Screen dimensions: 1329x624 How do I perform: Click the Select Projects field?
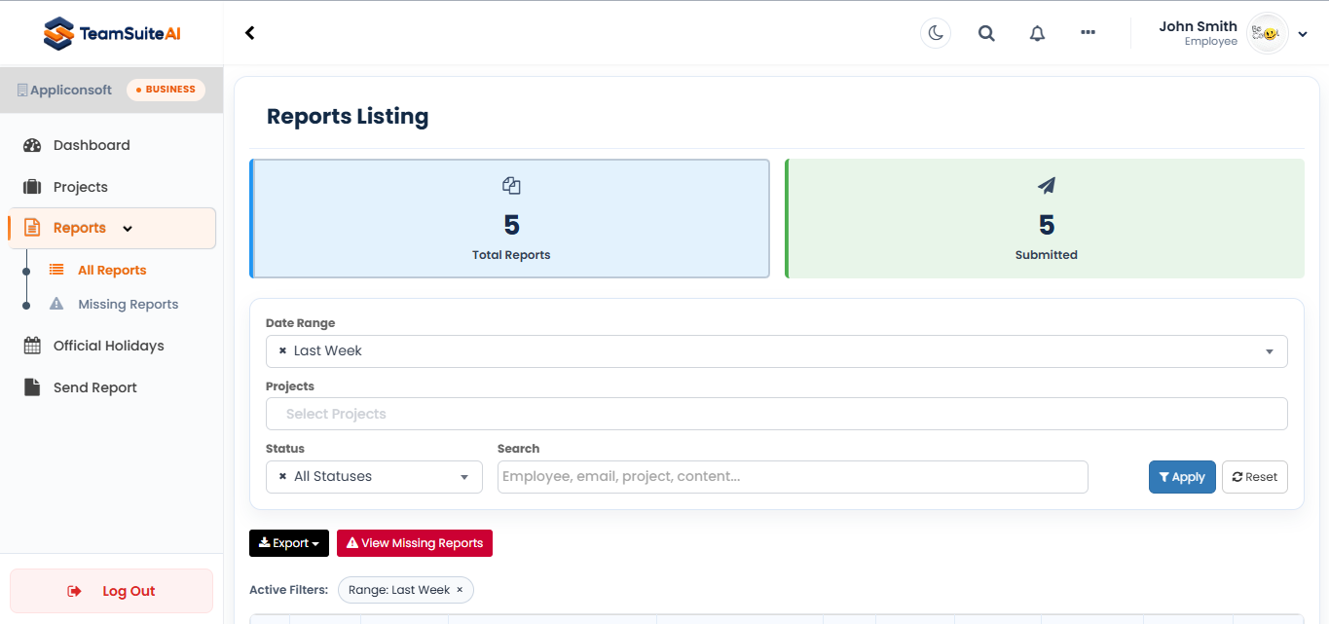coord(777,414)
